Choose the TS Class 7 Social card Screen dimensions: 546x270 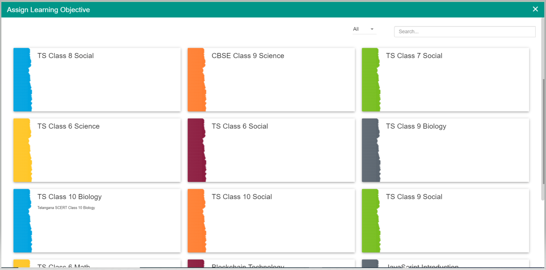coord(452,80)
